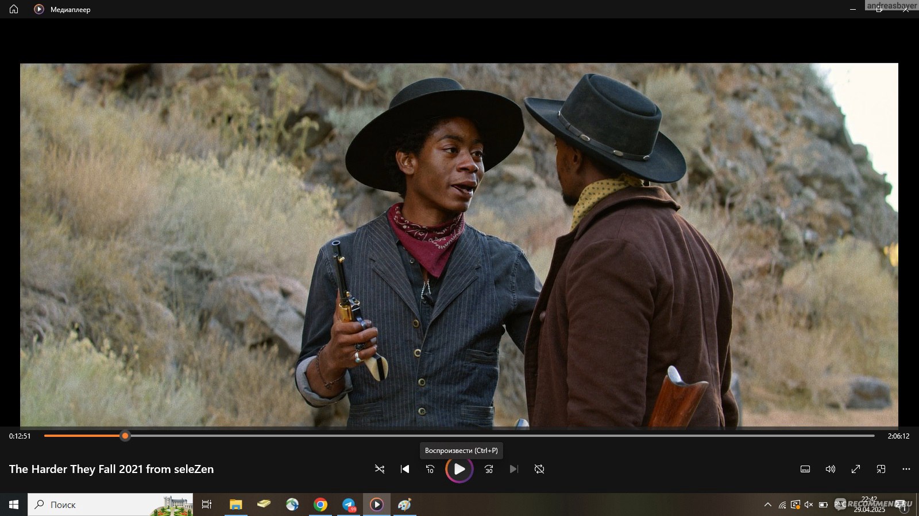
Task: Show hidden system tray icons
Action: coord(768,505)
